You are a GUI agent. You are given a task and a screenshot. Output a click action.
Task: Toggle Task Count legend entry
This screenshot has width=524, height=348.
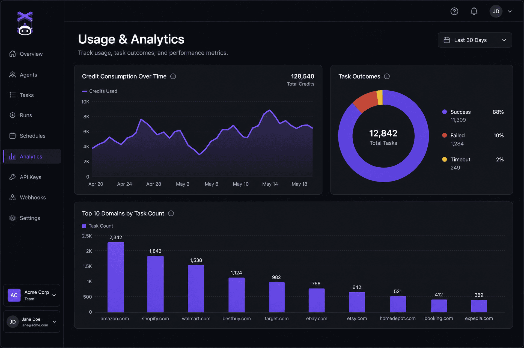coord(97,226)
